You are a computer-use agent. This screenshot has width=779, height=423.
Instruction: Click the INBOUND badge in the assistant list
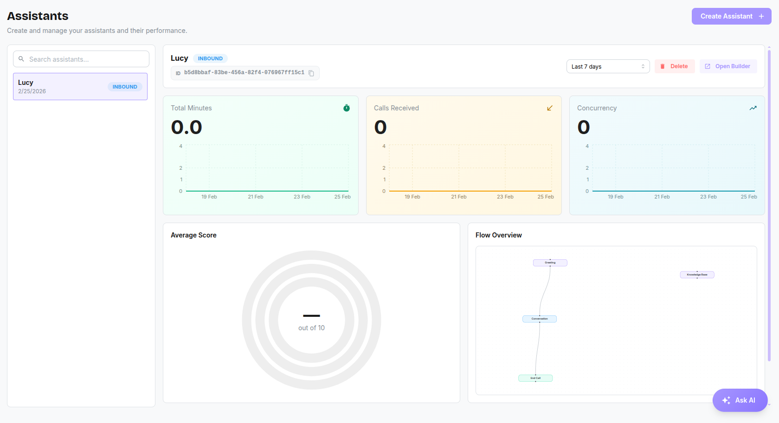125,87
